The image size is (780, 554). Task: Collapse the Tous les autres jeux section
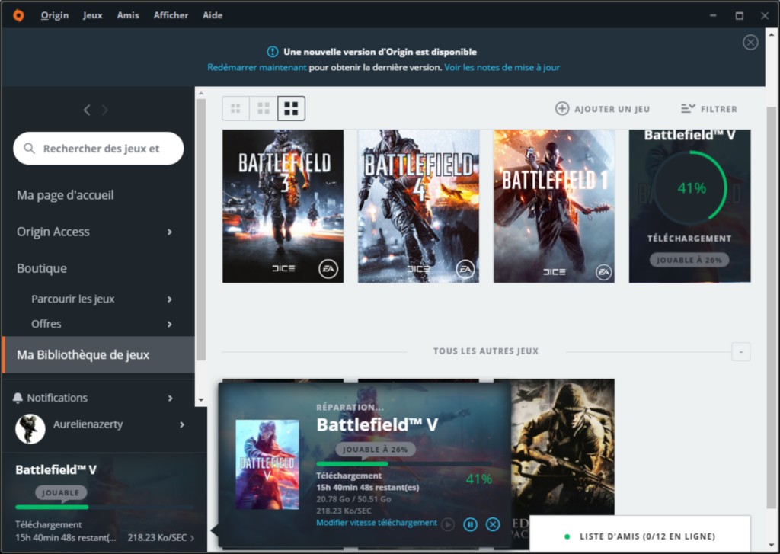pyautogui.click(x=740, y=352)
